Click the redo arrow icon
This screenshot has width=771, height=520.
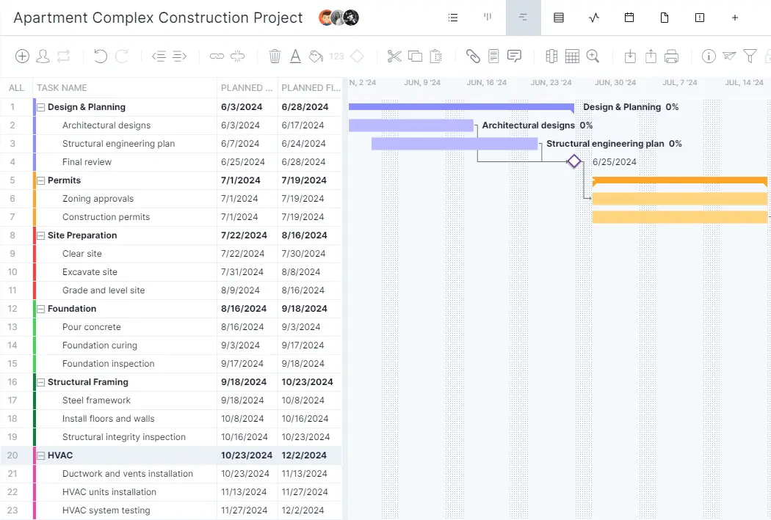[121, 56]
